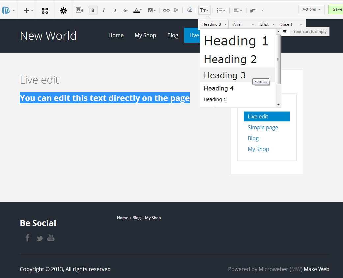This screenshot has height=278, width=343.
Task: Open the Simple page link in sidebar
Action: [263, 127]
